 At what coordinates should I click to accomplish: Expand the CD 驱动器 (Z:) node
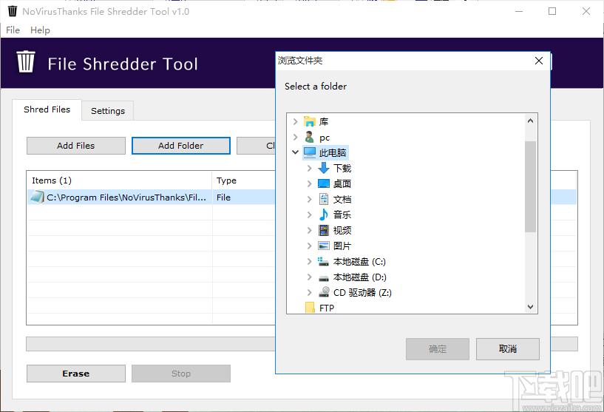(309, 292)
